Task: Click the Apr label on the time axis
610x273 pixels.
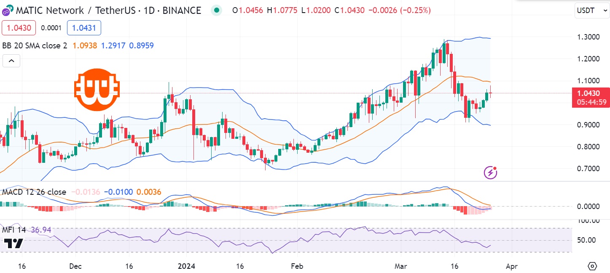Action: click(x=511, y=266)
